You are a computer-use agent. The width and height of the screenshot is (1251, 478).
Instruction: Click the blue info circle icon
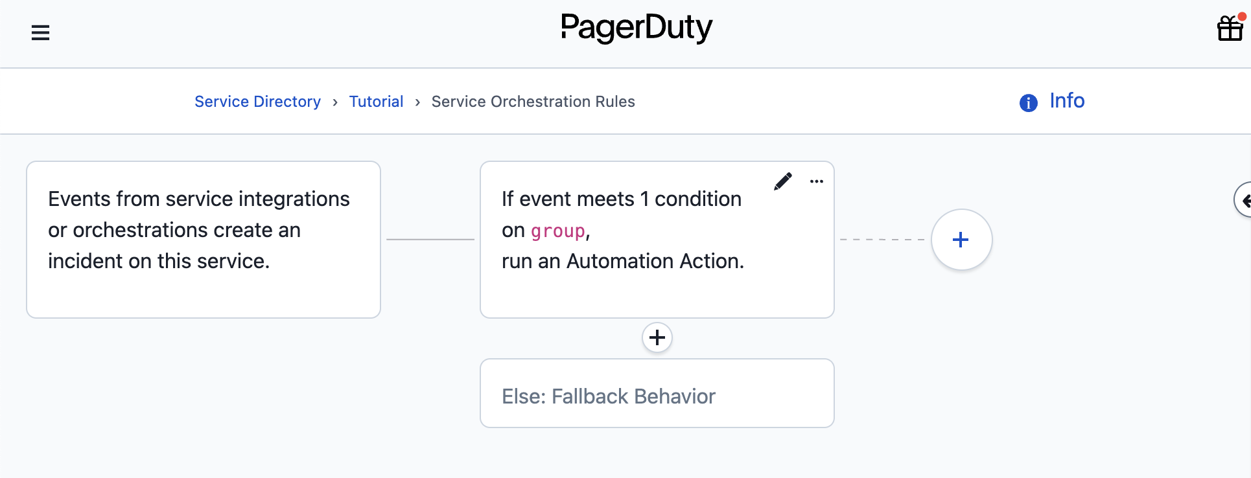click(x=1028, y=102)
